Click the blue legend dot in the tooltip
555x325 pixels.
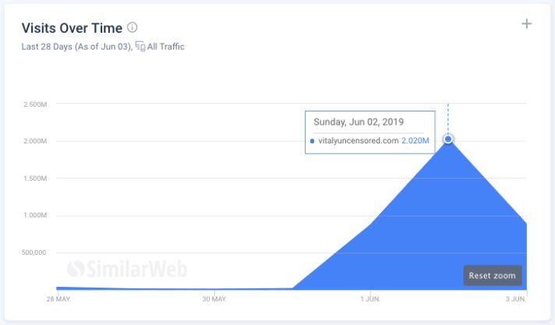click(313, 141)
